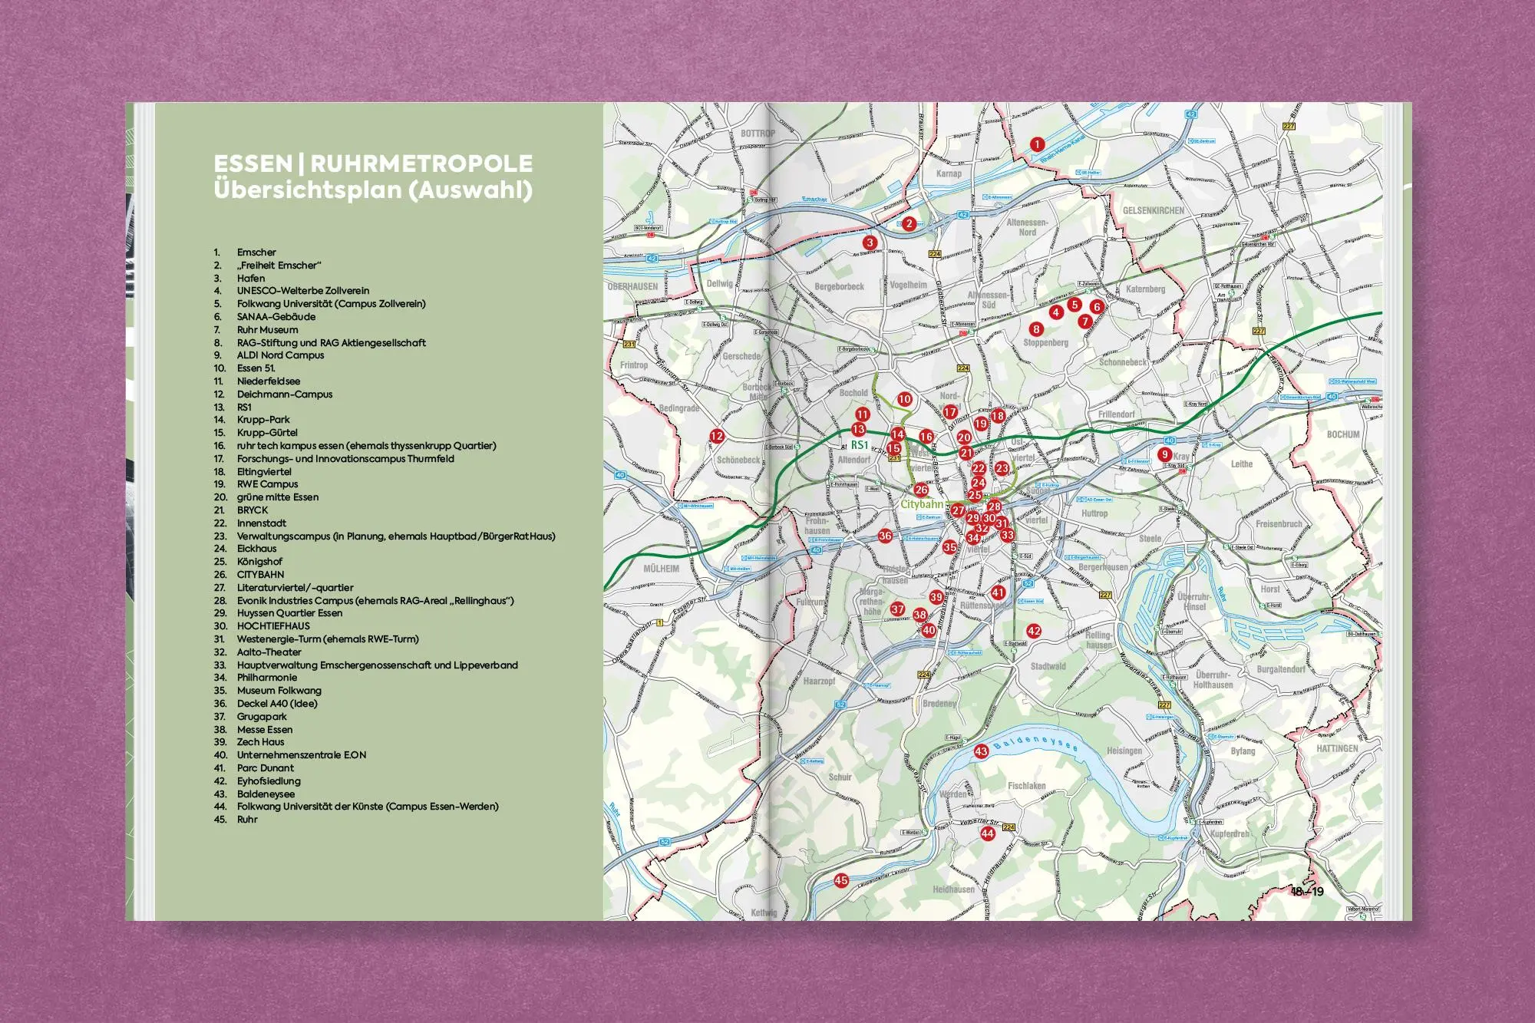Click marker 43 at Baldeneysee
The height and width of the screenshot is (1023, 1535).
pyautogui.click(x=981, y=751)
